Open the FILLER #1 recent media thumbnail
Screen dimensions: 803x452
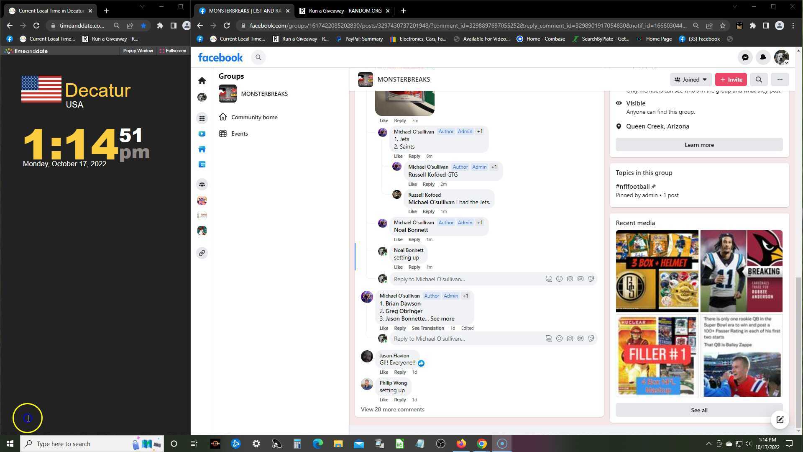[657, 355]
